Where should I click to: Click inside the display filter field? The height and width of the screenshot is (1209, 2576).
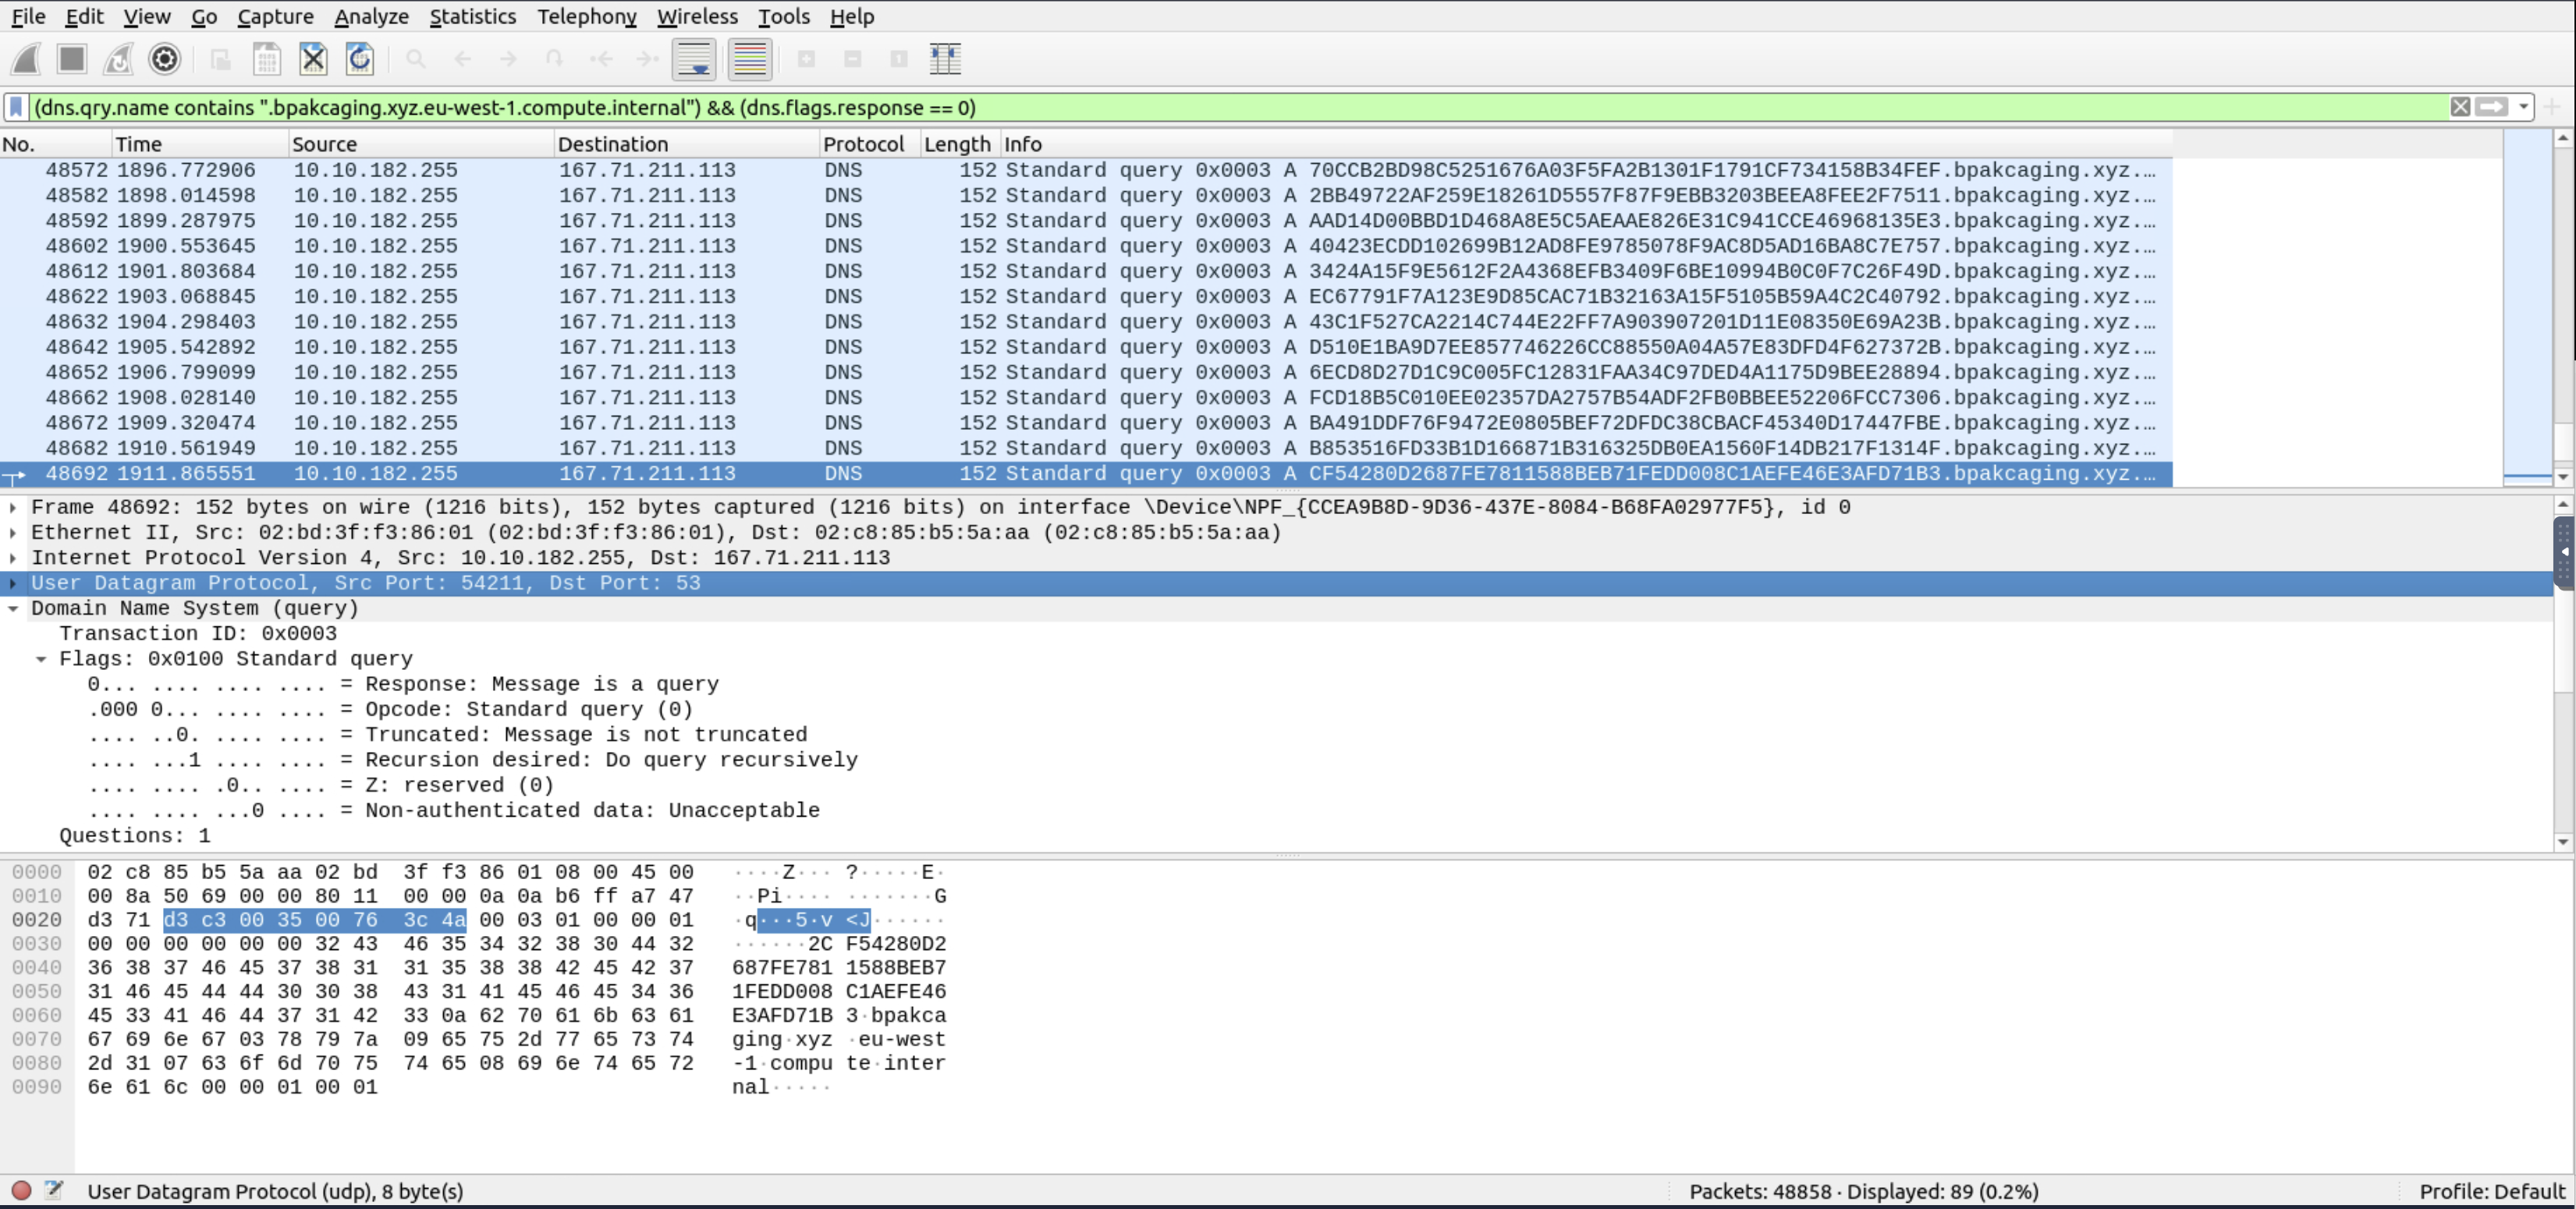click(1238, 107)
